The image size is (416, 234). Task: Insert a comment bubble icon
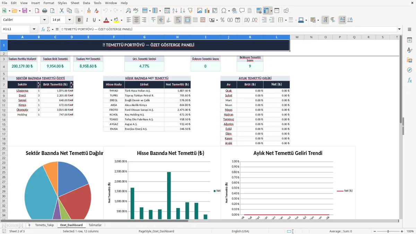242,11
